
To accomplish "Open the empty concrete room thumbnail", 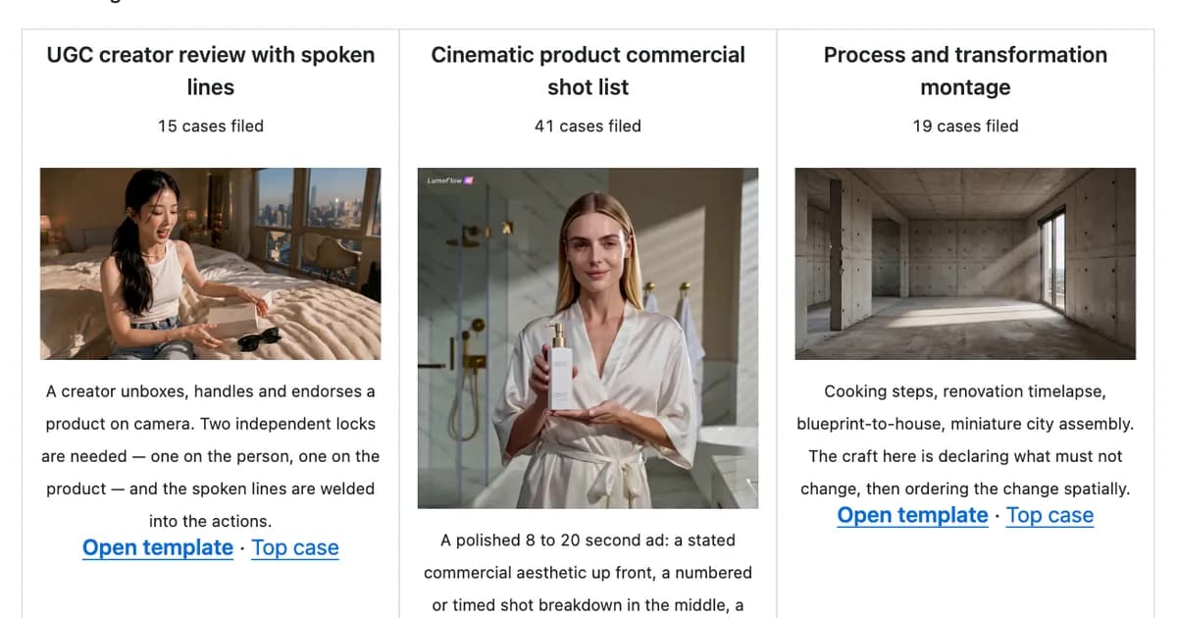I will [965, 264].
